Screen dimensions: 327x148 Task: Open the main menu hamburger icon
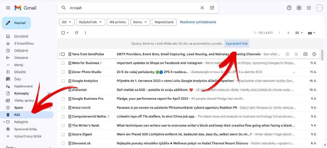click(x=8, y=8)
